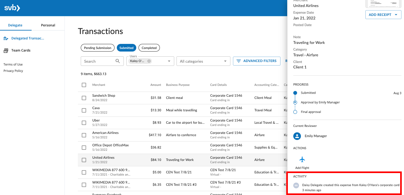This screenshot has width=404, height=195.
Task: Select the Pending Submission filter tab
Action: pos(98,48)
